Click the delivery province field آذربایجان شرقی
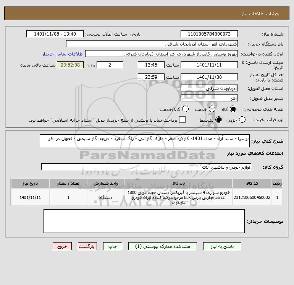Viewport: 294px width, 285px height. 209,88
